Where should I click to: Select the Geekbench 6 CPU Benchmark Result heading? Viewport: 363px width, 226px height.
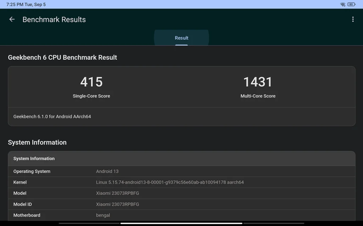tap(62, 58)
